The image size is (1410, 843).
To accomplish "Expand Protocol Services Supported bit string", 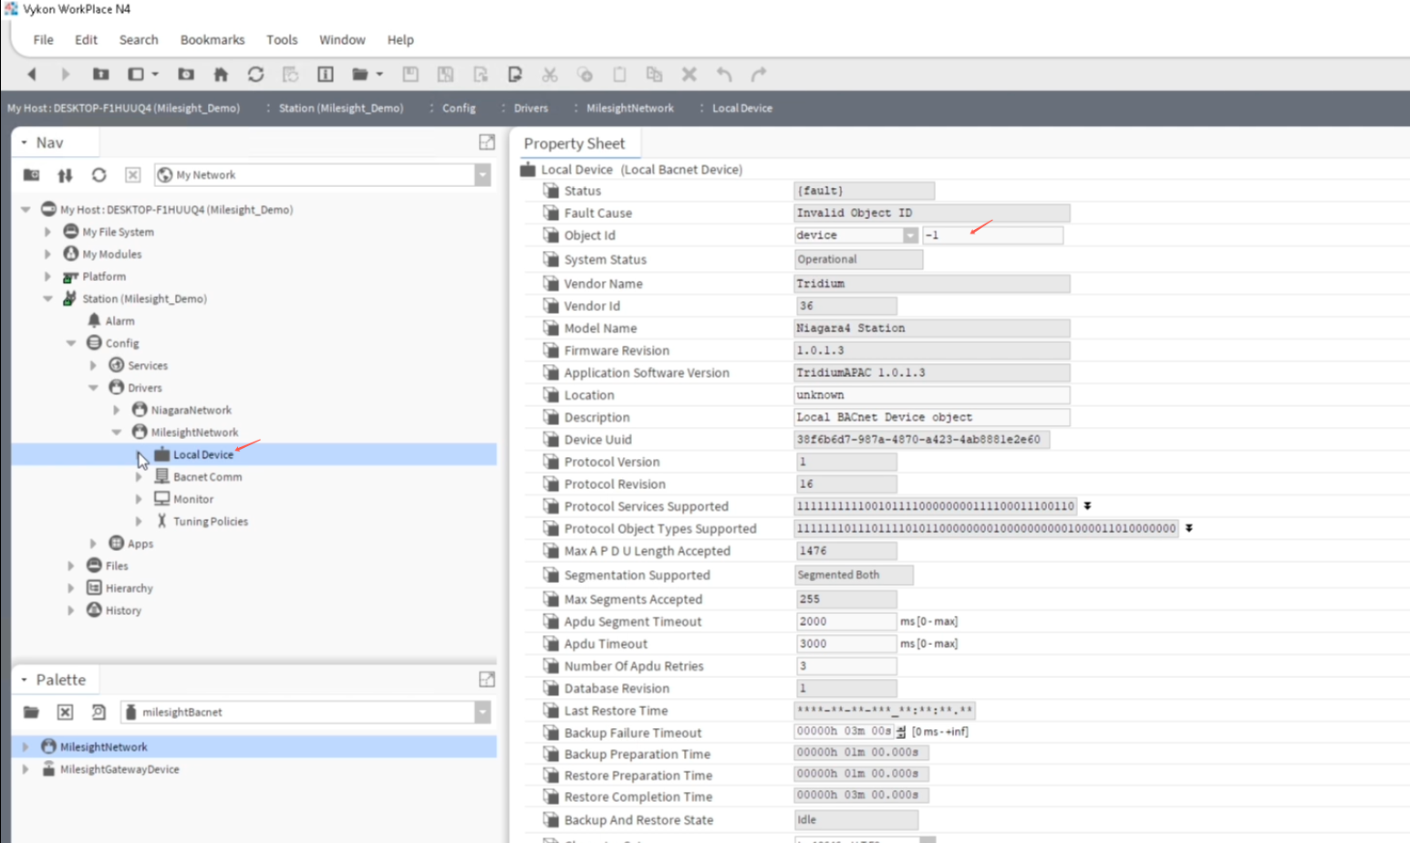I will pyautogui.click(x=1087, y=506).
